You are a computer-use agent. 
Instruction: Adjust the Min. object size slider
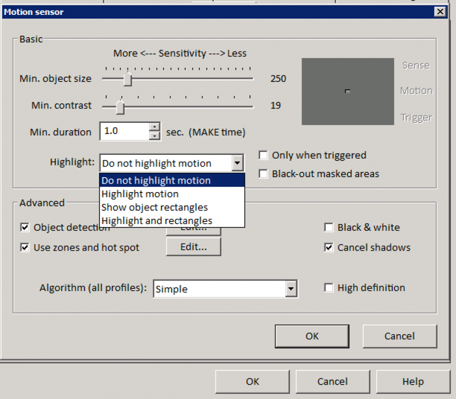[x=127, y=79]
